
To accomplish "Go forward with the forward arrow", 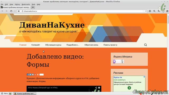I will tap(7, 11).
